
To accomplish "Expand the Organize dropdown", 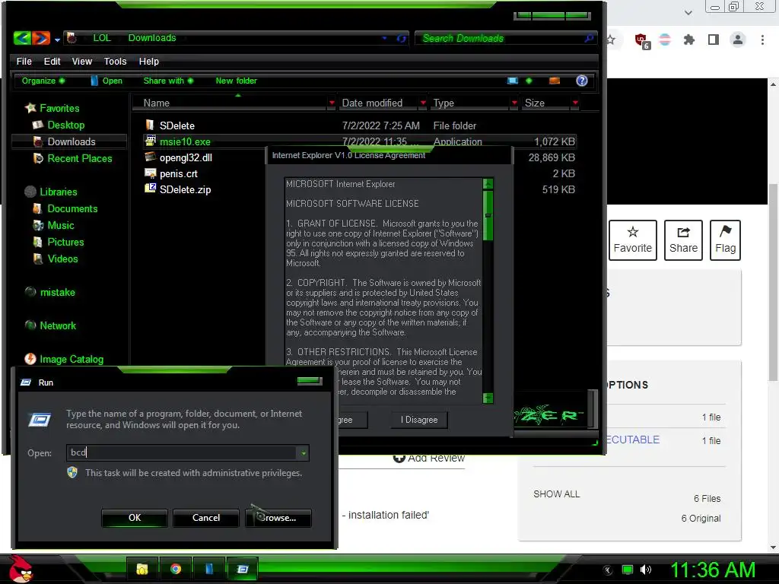I will (x=43, y=81).
